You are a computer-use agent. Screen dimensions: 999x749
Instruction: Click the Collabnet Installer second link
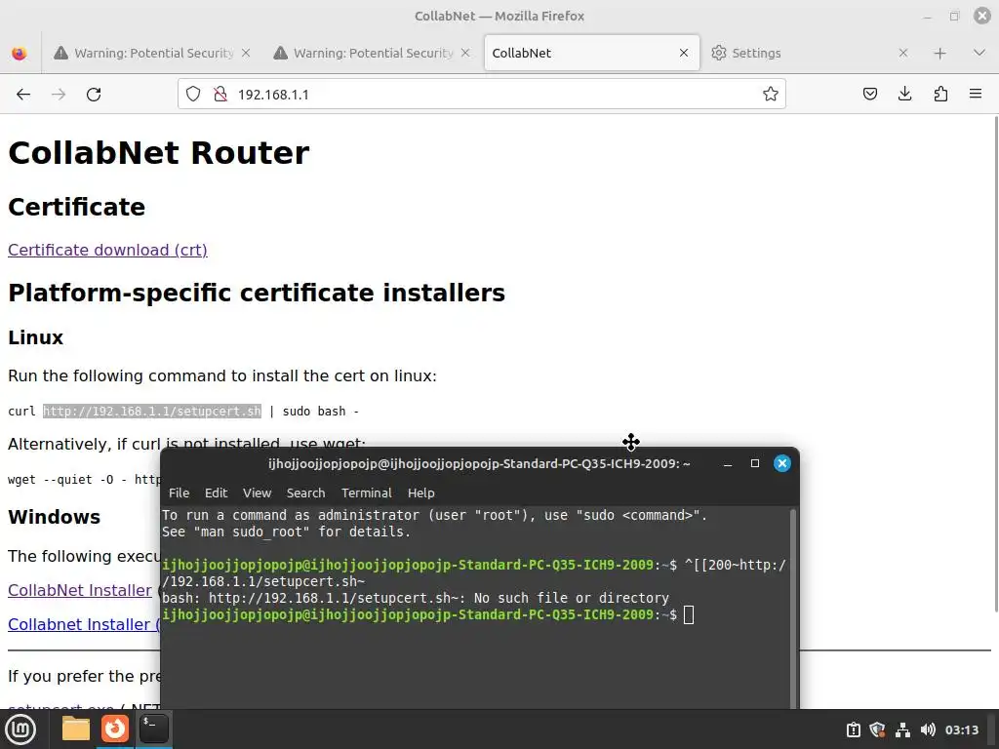tap(84, 625)
